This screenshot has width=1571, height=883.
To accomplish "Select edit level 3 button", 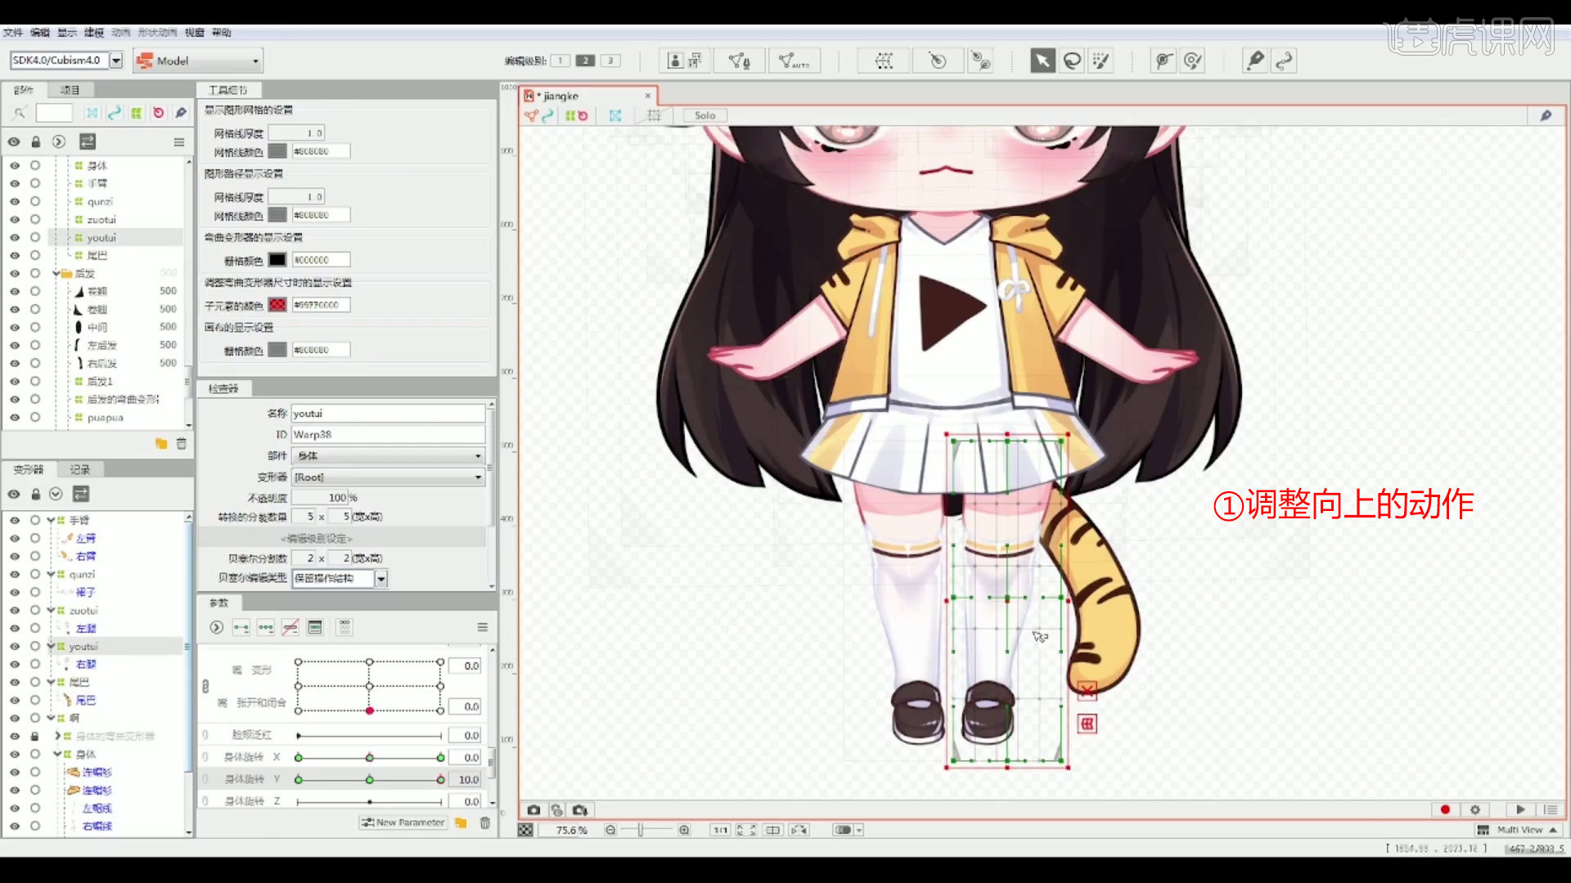I will (x=610, y=61).
